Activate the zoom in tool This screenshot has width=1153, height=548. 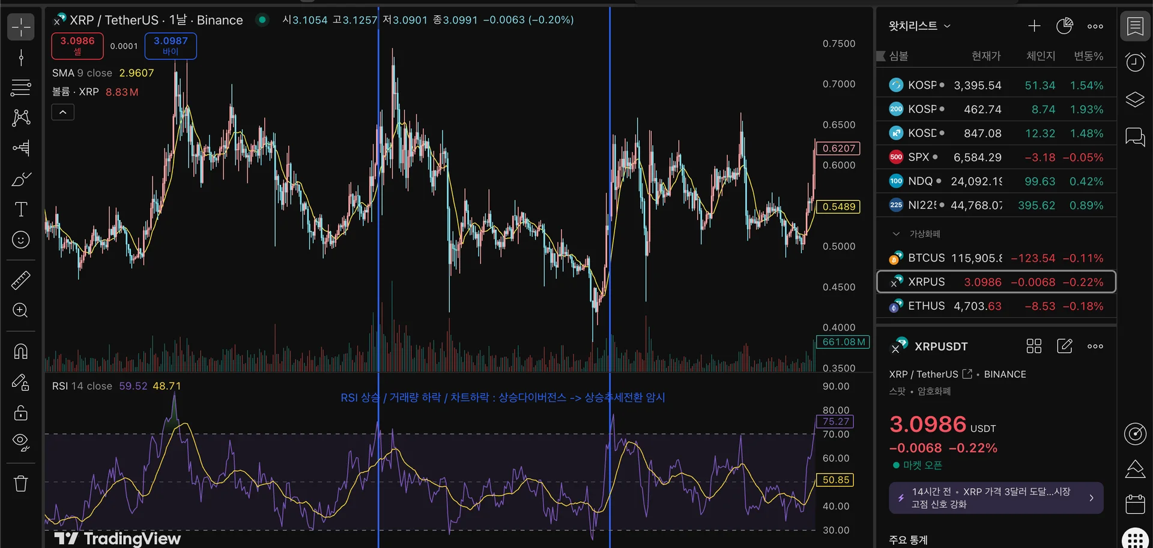[x=21, y=311]
